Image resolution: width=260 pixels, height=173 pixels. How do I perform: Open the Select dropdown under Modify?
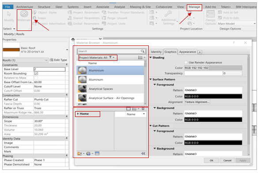[x=9, y=29]
